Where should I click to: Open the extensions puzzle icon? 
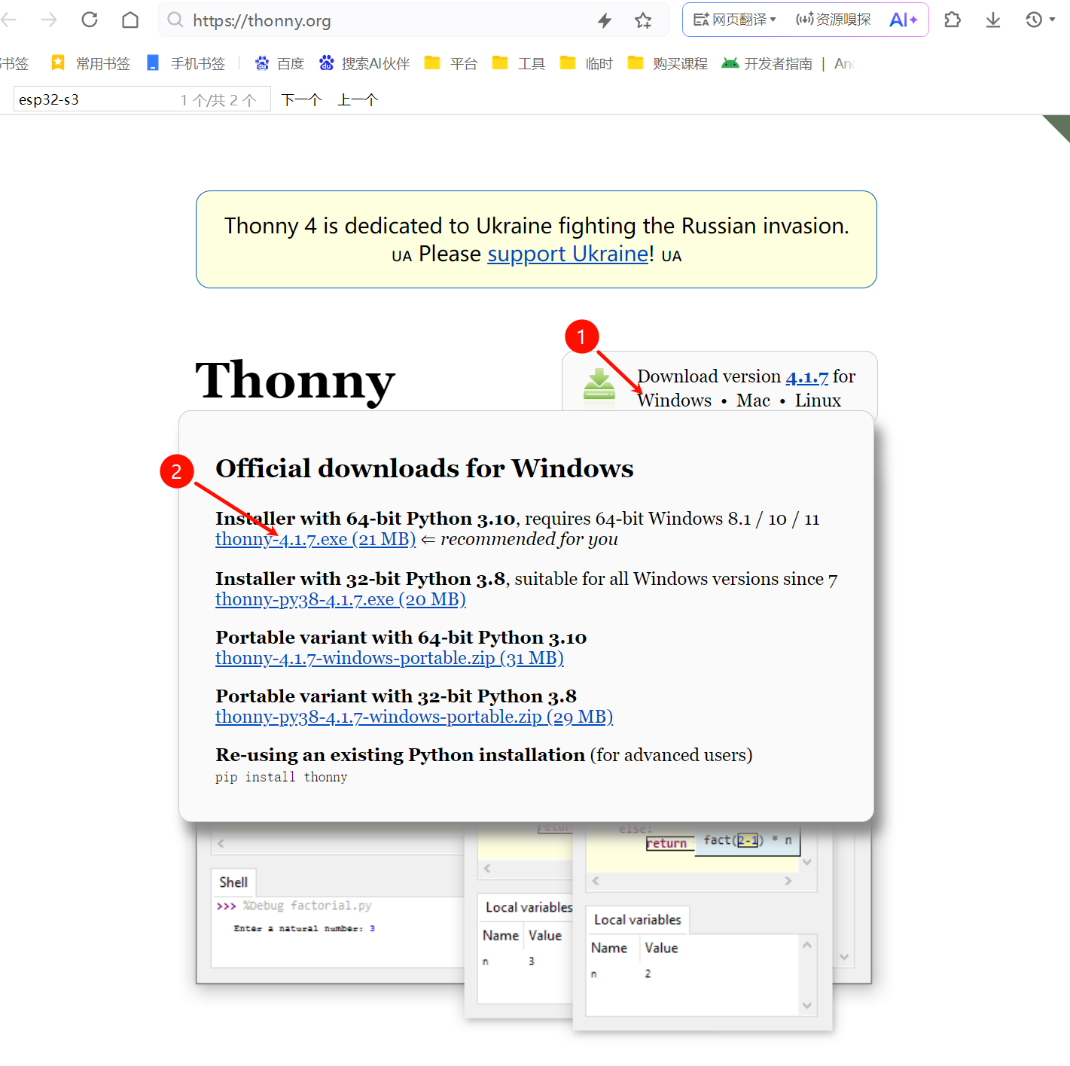click(953, 20)
